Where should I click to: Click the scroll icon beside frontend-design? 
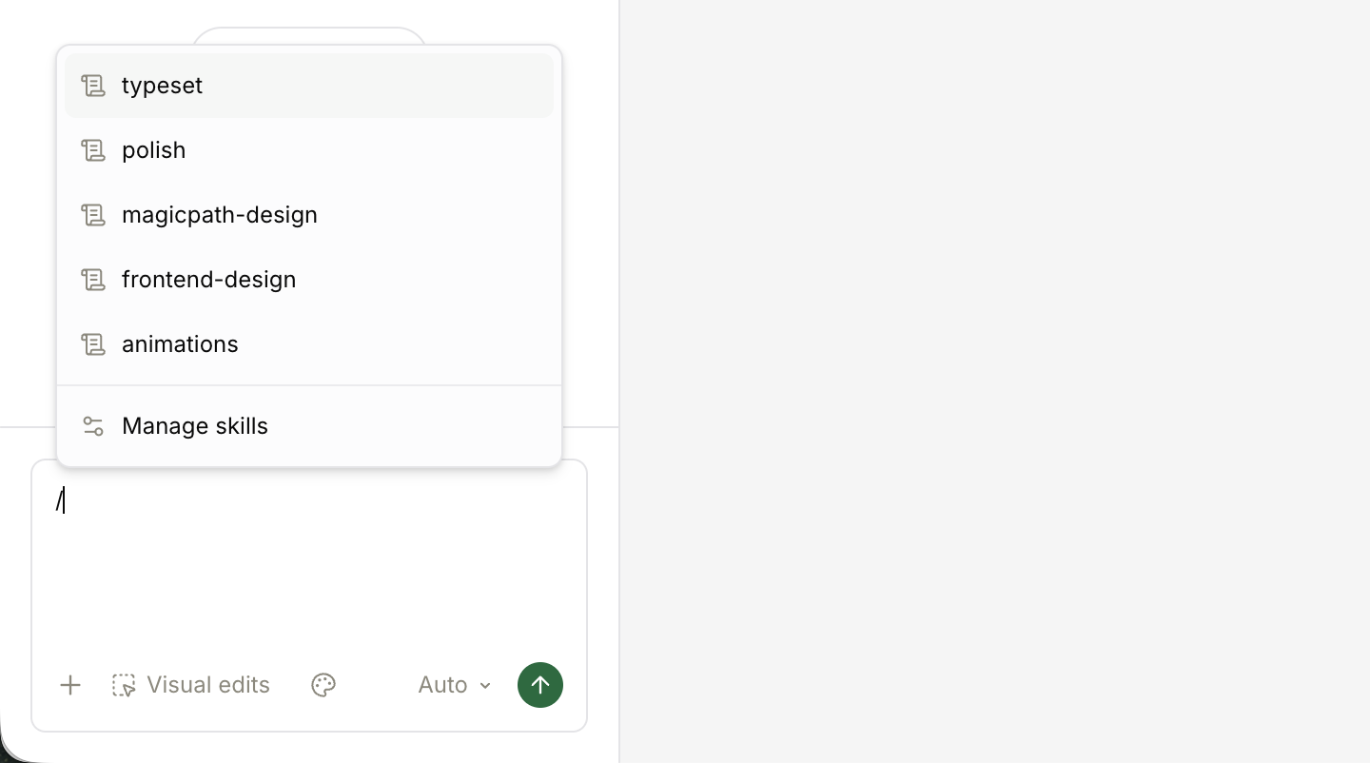tap(92, 280)
